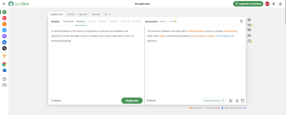Toggle dark mode moon icon
The height and width of the screenshot is (115, 286).
coord(274,4)
